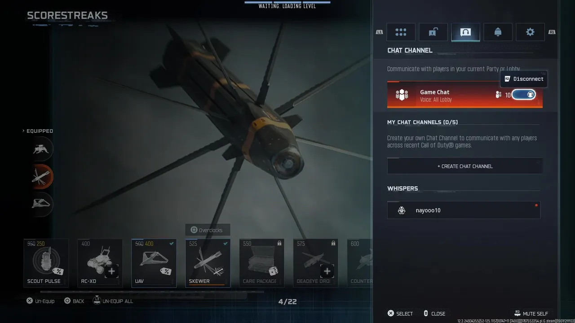Select the Game Chat channel row

pos(465,95)
